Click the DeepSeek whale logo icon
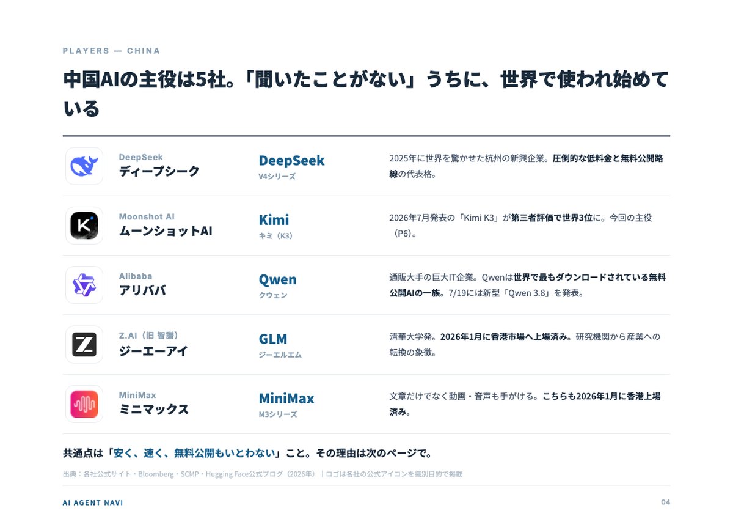The image size is (733, 519). [x=84, y=166]
